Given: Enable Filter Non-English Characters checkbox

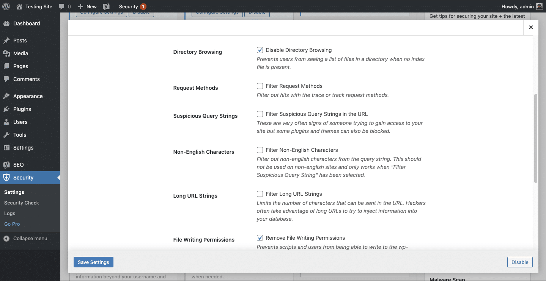Looking at the screenshot, I should (x=260, y=150).
